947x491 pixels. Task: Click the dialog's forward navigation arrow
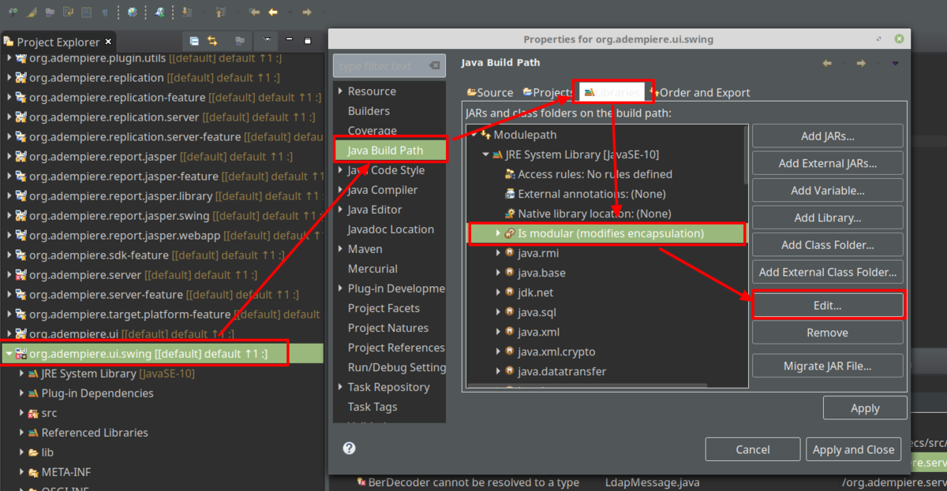tap(861, 63)
